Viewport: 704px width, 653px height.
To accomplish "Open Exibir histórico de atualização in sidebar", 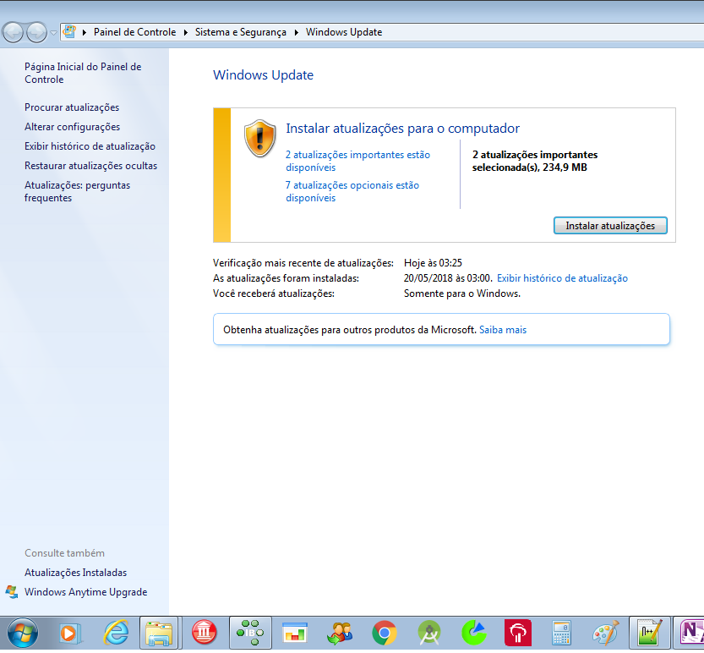I will [90, 146].
